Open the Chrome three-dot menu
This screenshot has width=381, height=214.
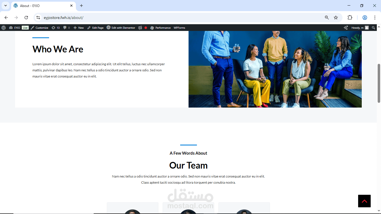[x=375, y=18]
